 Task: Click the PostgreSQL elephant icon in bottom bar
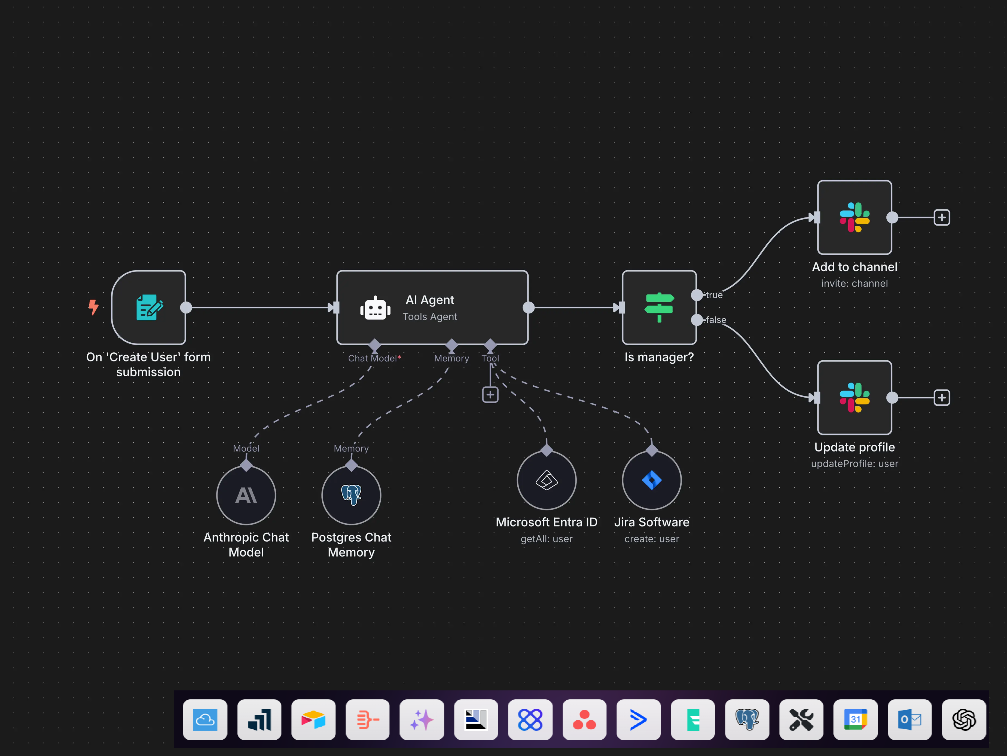coord(747,720)
